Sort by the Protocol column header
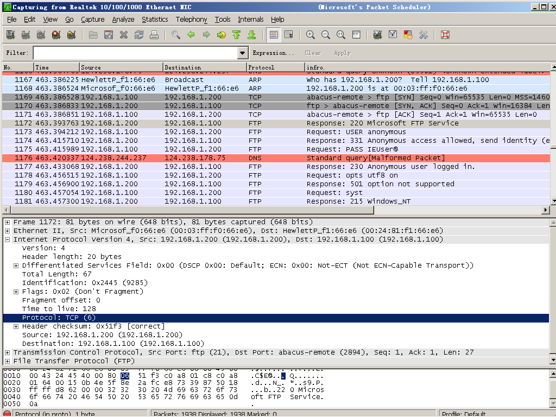 (275, 67)
